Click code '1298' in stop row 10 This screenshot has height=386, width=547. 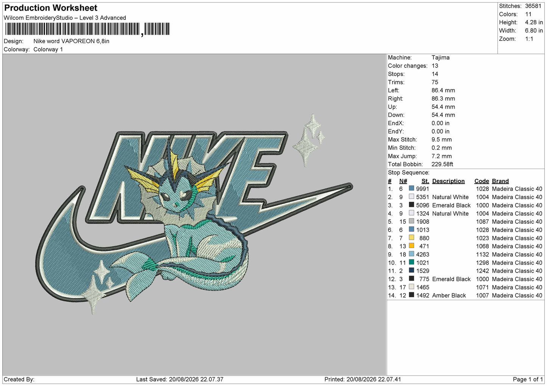pyautogui.click(x=482, y=263)
